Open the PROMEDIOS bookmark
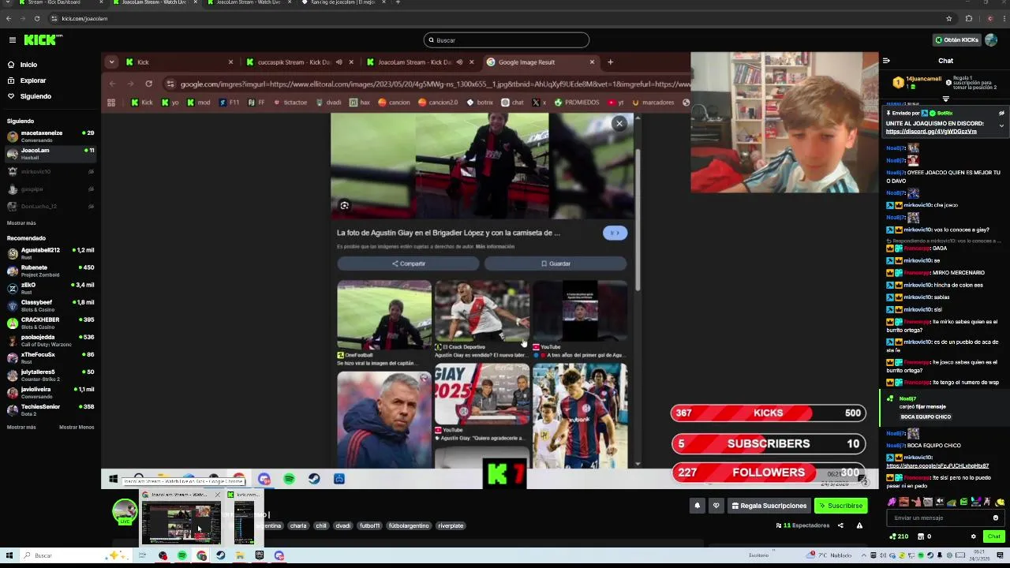Image resolution: width=1010 pixels, height=568 pixels. 577,103
